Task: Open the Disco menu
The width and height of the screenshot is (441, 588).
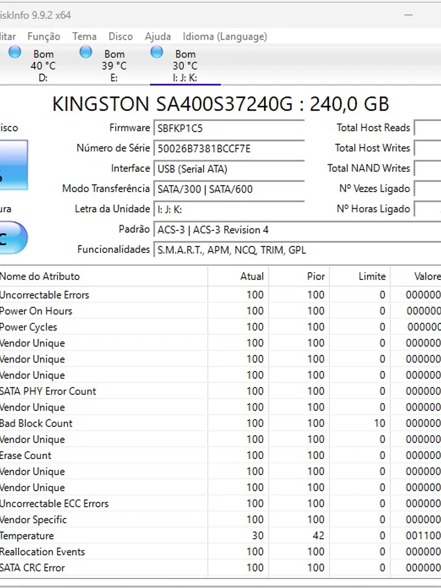Action: pyautogui.click(x=121, y=36)
